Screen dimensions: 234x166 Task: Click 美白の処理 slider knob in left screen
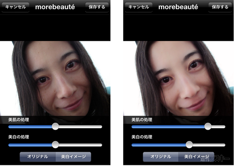55,145
